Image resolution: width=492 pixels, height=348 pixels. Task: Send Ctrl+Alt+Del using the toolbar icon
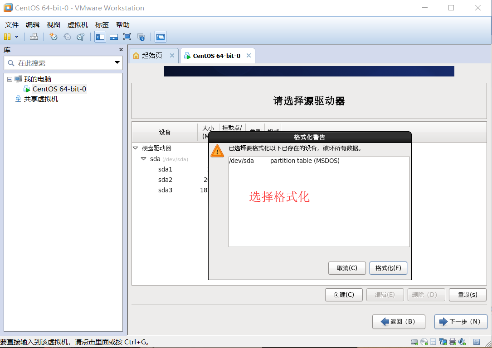coord(34,37)
